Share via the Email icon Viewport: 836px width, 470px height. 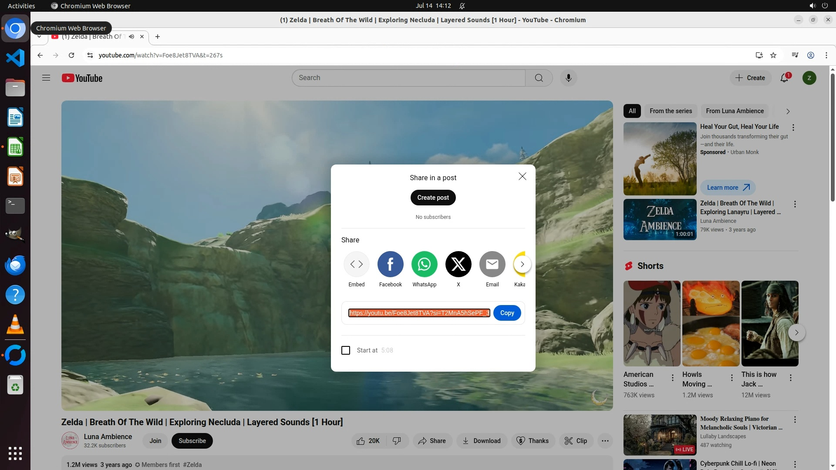(x=492, y=264)
